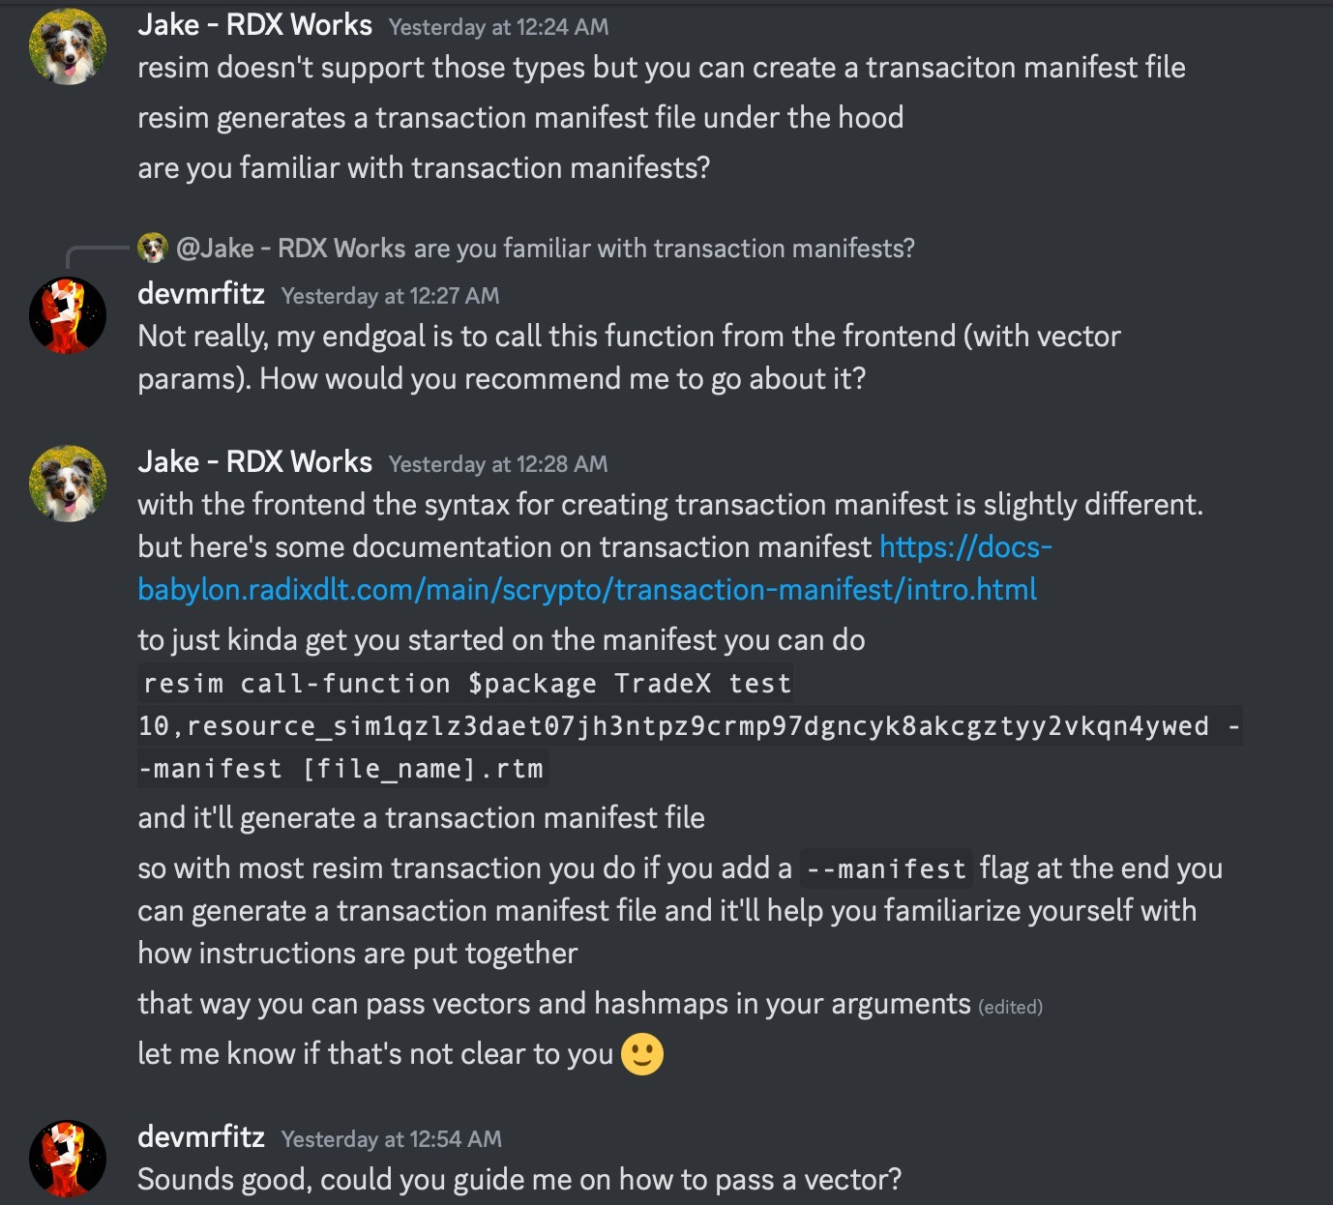Click the [file_name].rtm text in the code block
Screen dimensions: 1333x1205
click(426, 768)
